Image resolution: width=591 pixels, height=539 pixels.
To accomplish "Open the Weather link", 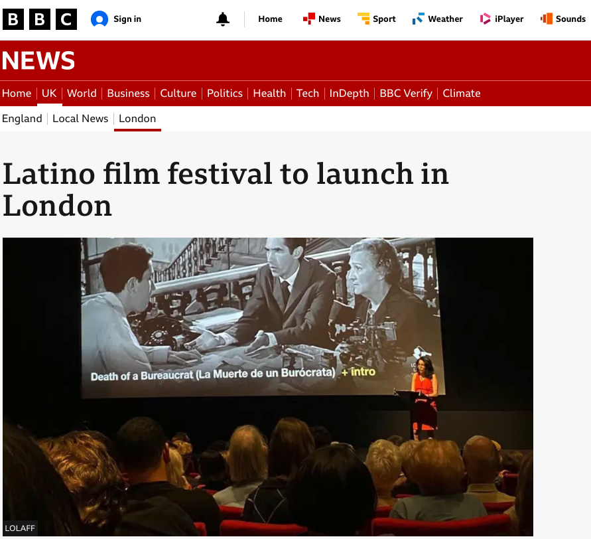I will (445, 19).
